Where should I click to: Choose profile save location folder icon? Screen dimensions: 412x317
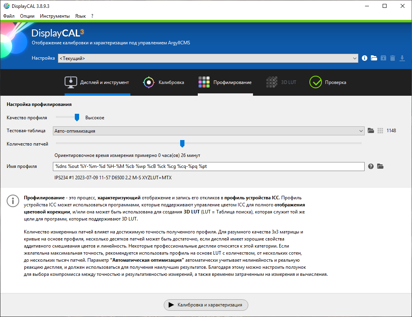coord(380,166)
